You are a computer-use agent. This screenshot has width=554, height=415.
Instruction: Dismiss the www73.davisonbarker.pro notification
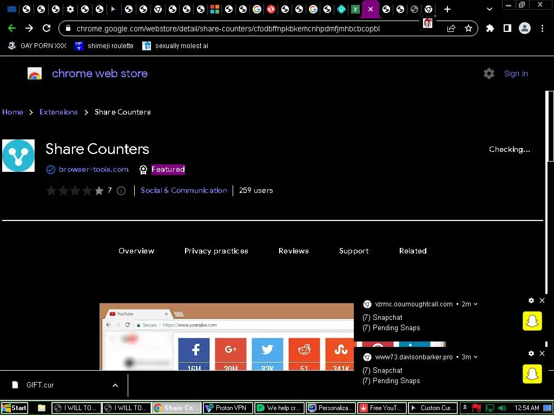[x=542, y=353]
